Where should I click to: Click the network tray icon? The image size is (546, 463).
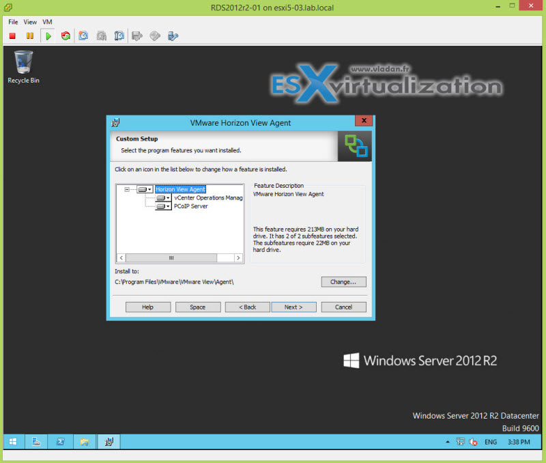coord(460,442)
